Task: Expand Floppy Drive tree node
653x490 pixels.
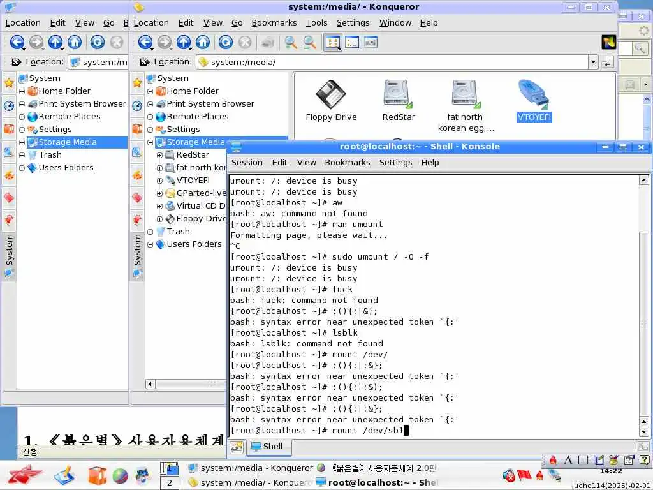Action: (159, 219)
